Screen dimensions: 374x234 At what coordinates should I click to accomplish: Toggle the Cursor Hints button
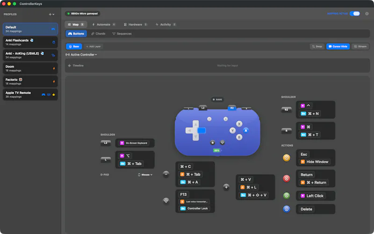(338, 46)
